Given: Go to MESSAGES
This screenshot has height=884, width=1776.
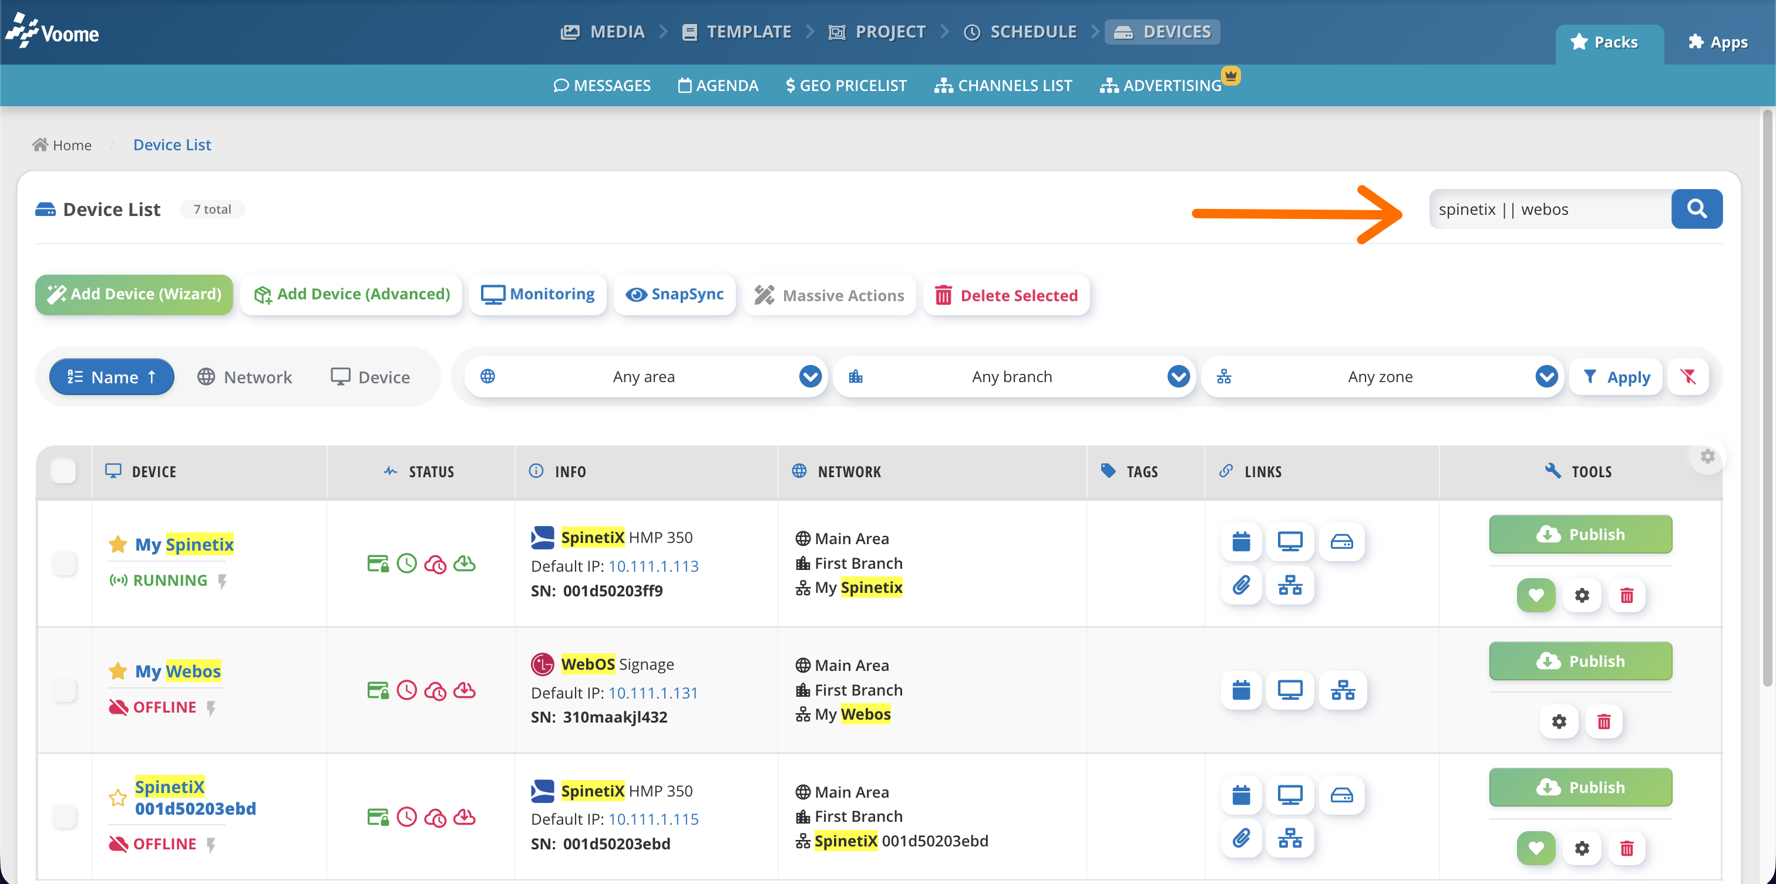Looking at the screenshot, I should (602, 86).
